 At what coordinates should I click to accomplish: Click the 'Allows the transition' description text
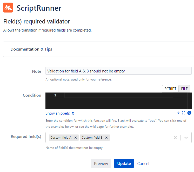pos(47,30)
